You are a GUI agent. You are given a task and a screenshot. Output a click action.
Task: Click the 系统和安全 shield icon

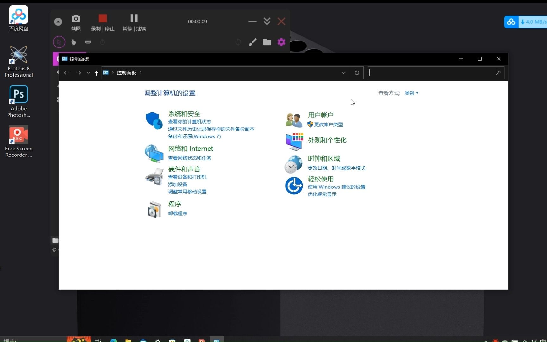(154, 120)
